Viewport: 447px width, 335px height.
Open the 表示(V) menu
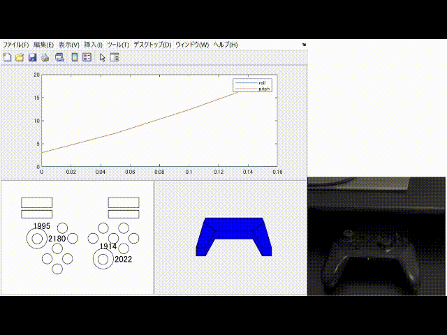pyautogui.click(x=68, y=45)
